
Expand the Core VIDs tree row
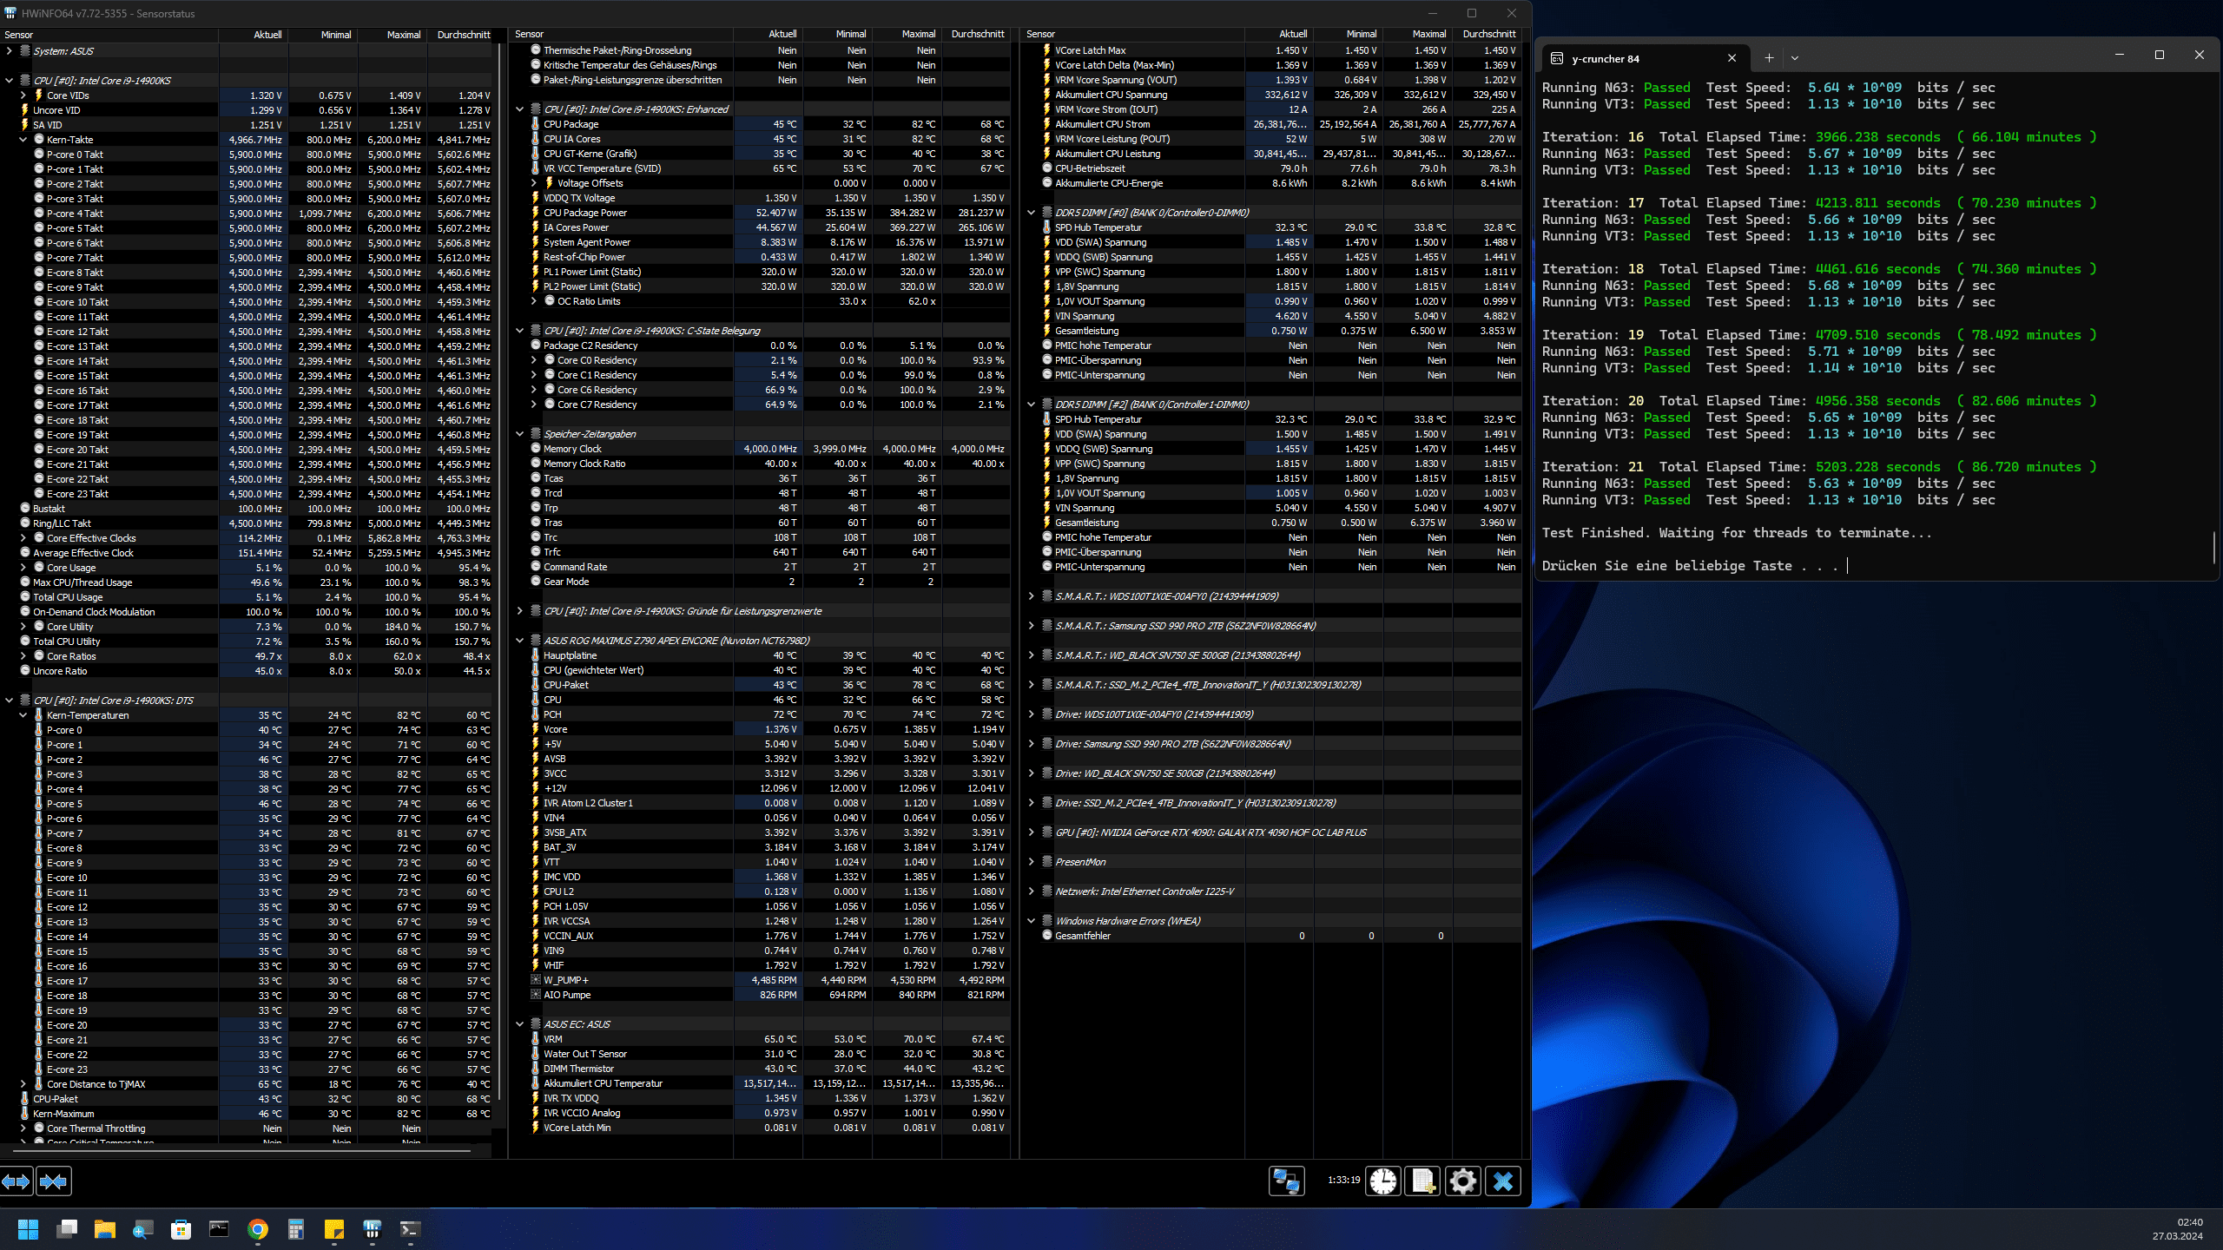[x=23, y=95]
